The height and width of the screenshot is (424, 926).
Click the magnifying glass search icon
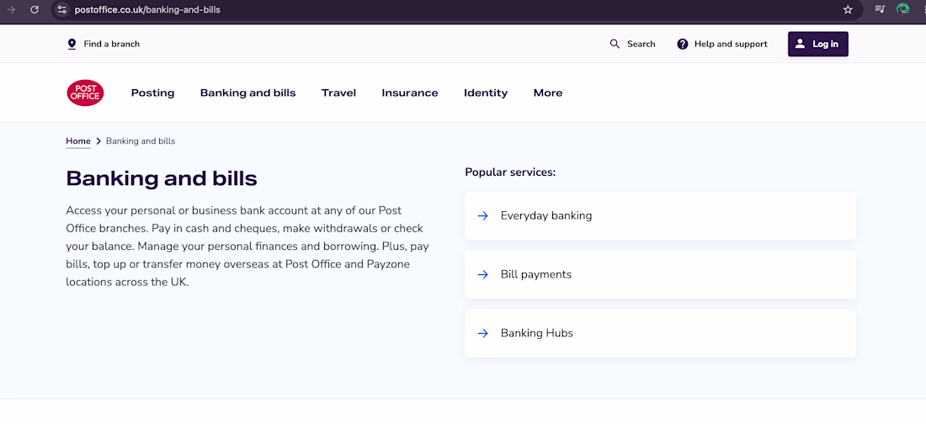click(615, 44)
